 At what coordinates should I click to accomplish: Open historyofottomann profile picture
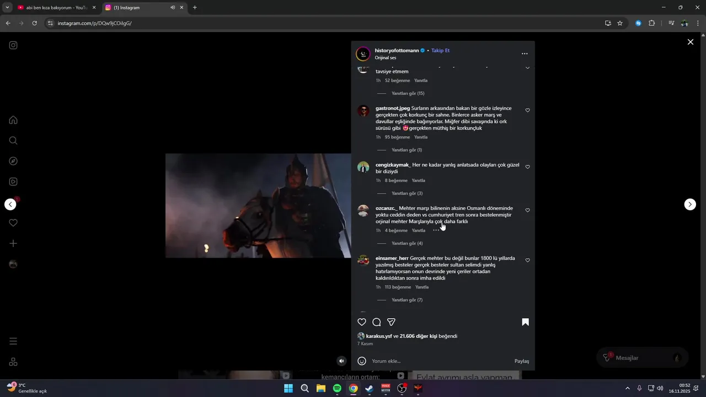click(363, 53)
